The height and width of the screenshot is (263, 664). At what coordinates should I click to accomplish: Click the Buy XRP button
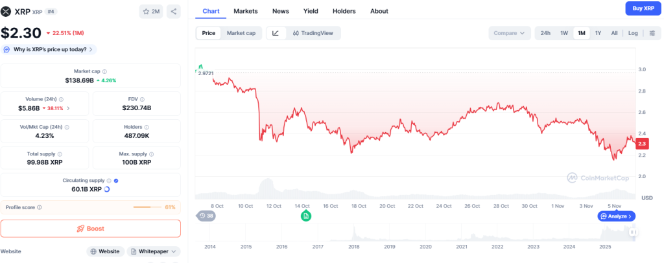pyautogui.click(x=642, y=8)
